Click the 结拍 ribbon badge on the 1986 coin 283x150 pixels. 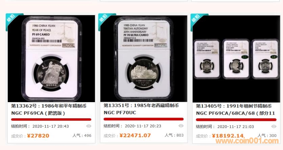tap(13, 20)
